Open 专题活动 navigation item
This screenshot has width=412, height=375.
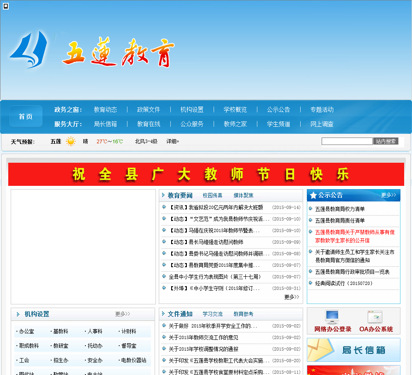coord(322,109)
